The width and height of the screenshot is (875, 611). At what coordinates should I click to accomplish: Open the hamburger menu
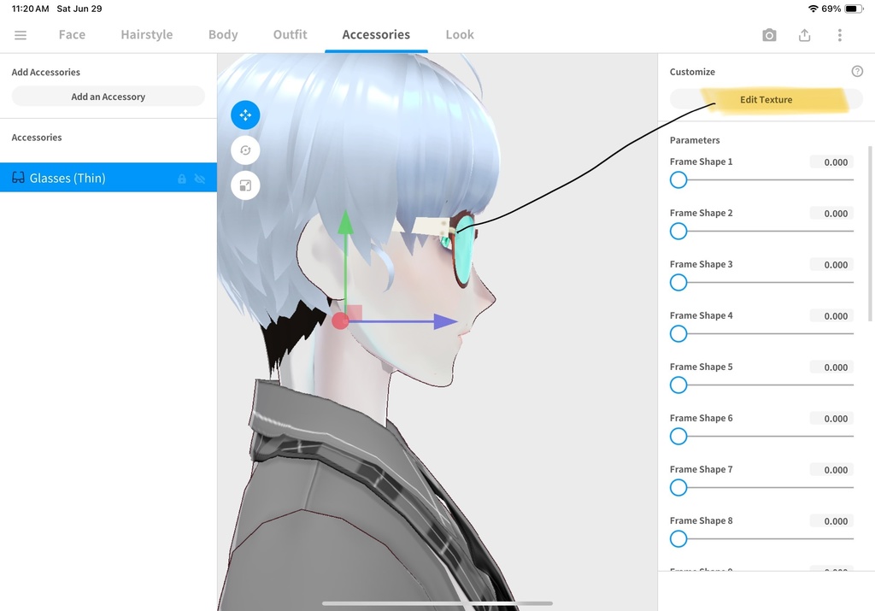coord(21,35)
